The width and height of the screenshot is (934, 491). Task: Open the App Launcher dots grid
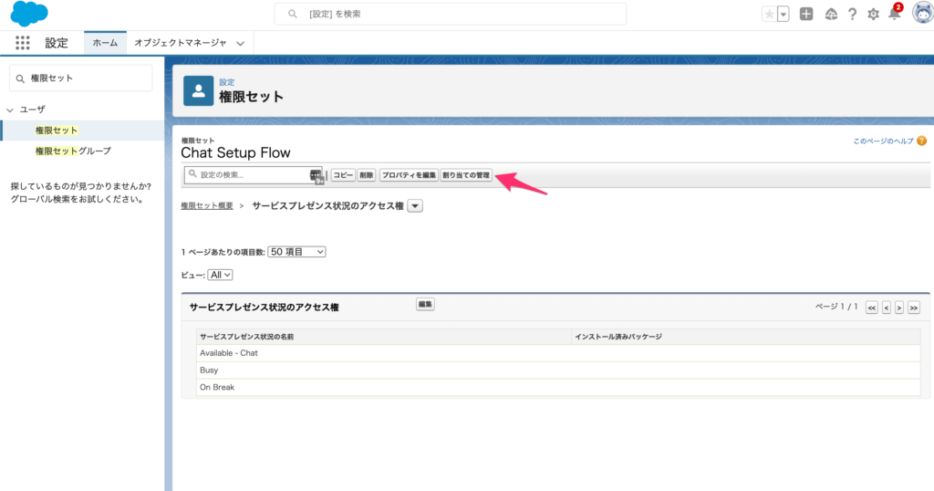pos(23,43)
